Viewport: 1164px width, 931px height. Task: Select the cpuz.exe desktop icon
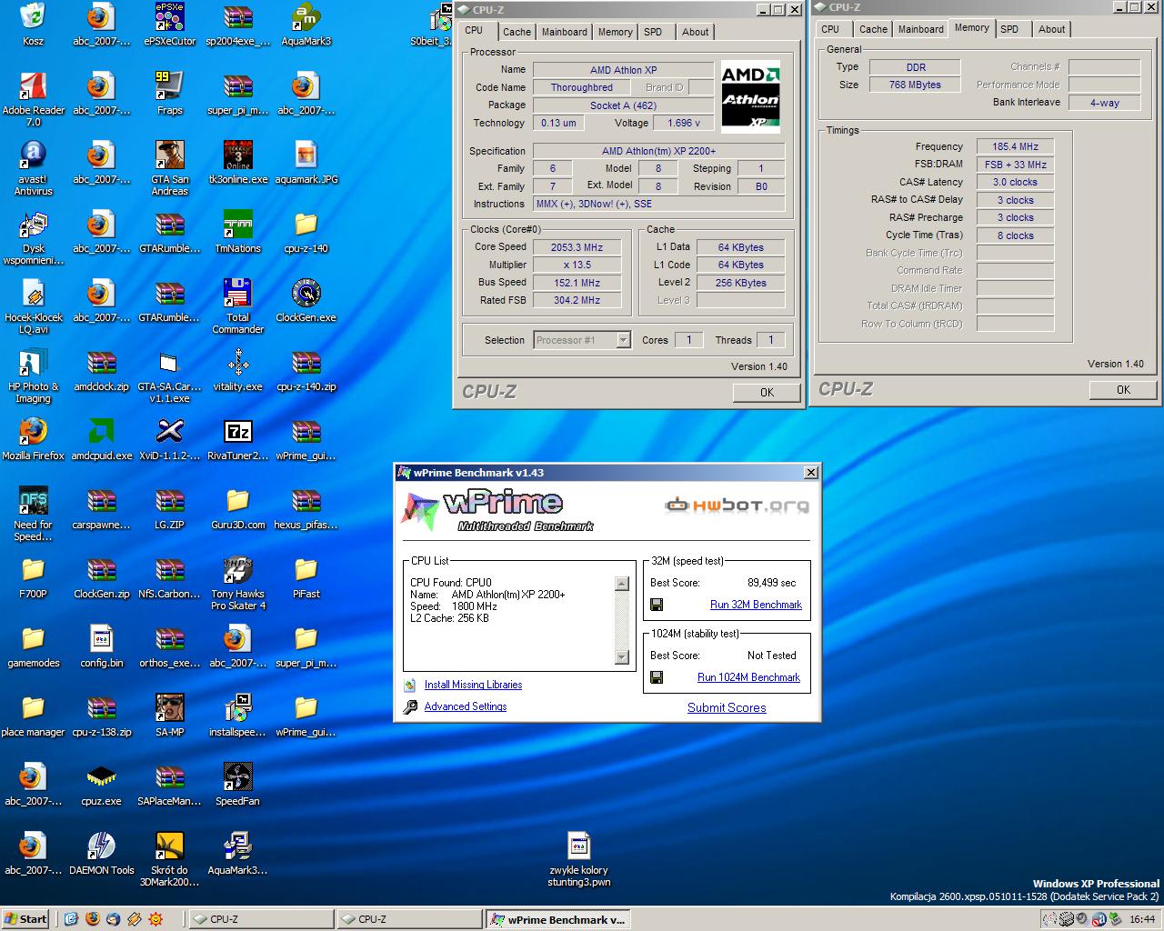click(101, 785)
